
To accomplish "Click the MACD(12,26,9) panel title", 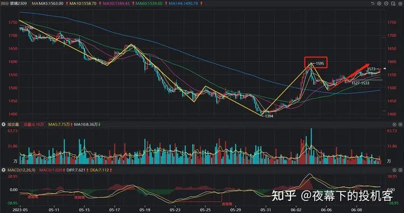I will (x=22, y=170).
